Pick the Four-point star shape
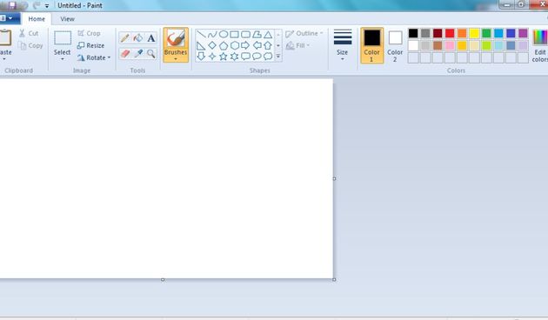This screenshot has width=548, height=320. 212,56
